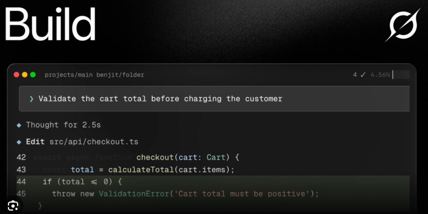Click the red close window dot

coord(16,75)
